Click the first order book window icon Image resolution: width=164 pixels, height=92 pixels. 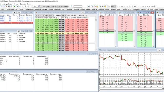tap(100, 13)
